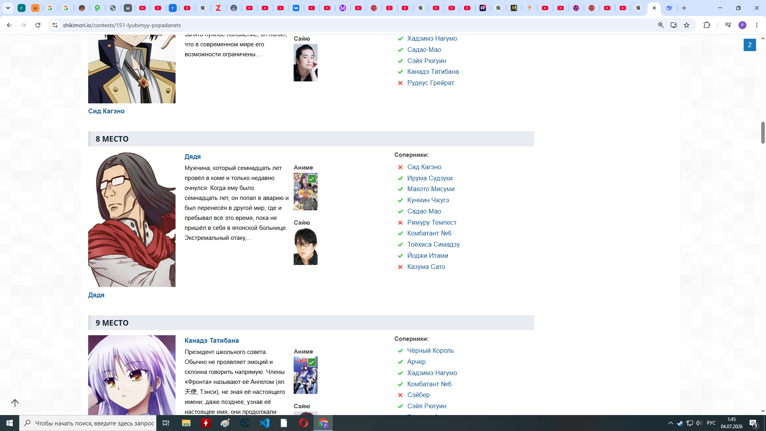The image size is (766, 431).
Task: Switch to the red Z favicon tab
Action: pyautogui.click(x=218, y=8)
